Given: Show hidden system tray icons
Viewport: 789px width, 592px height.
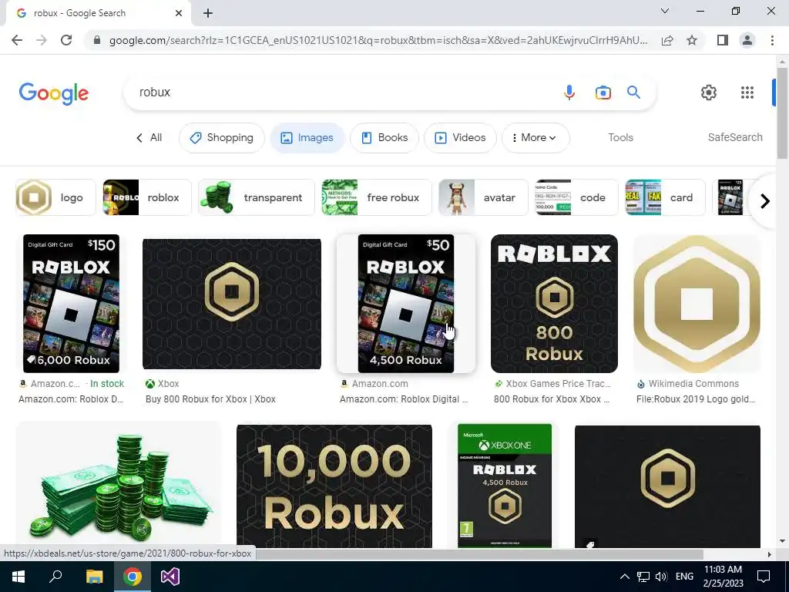Looking at the screenshot, I should click(624, 577).
